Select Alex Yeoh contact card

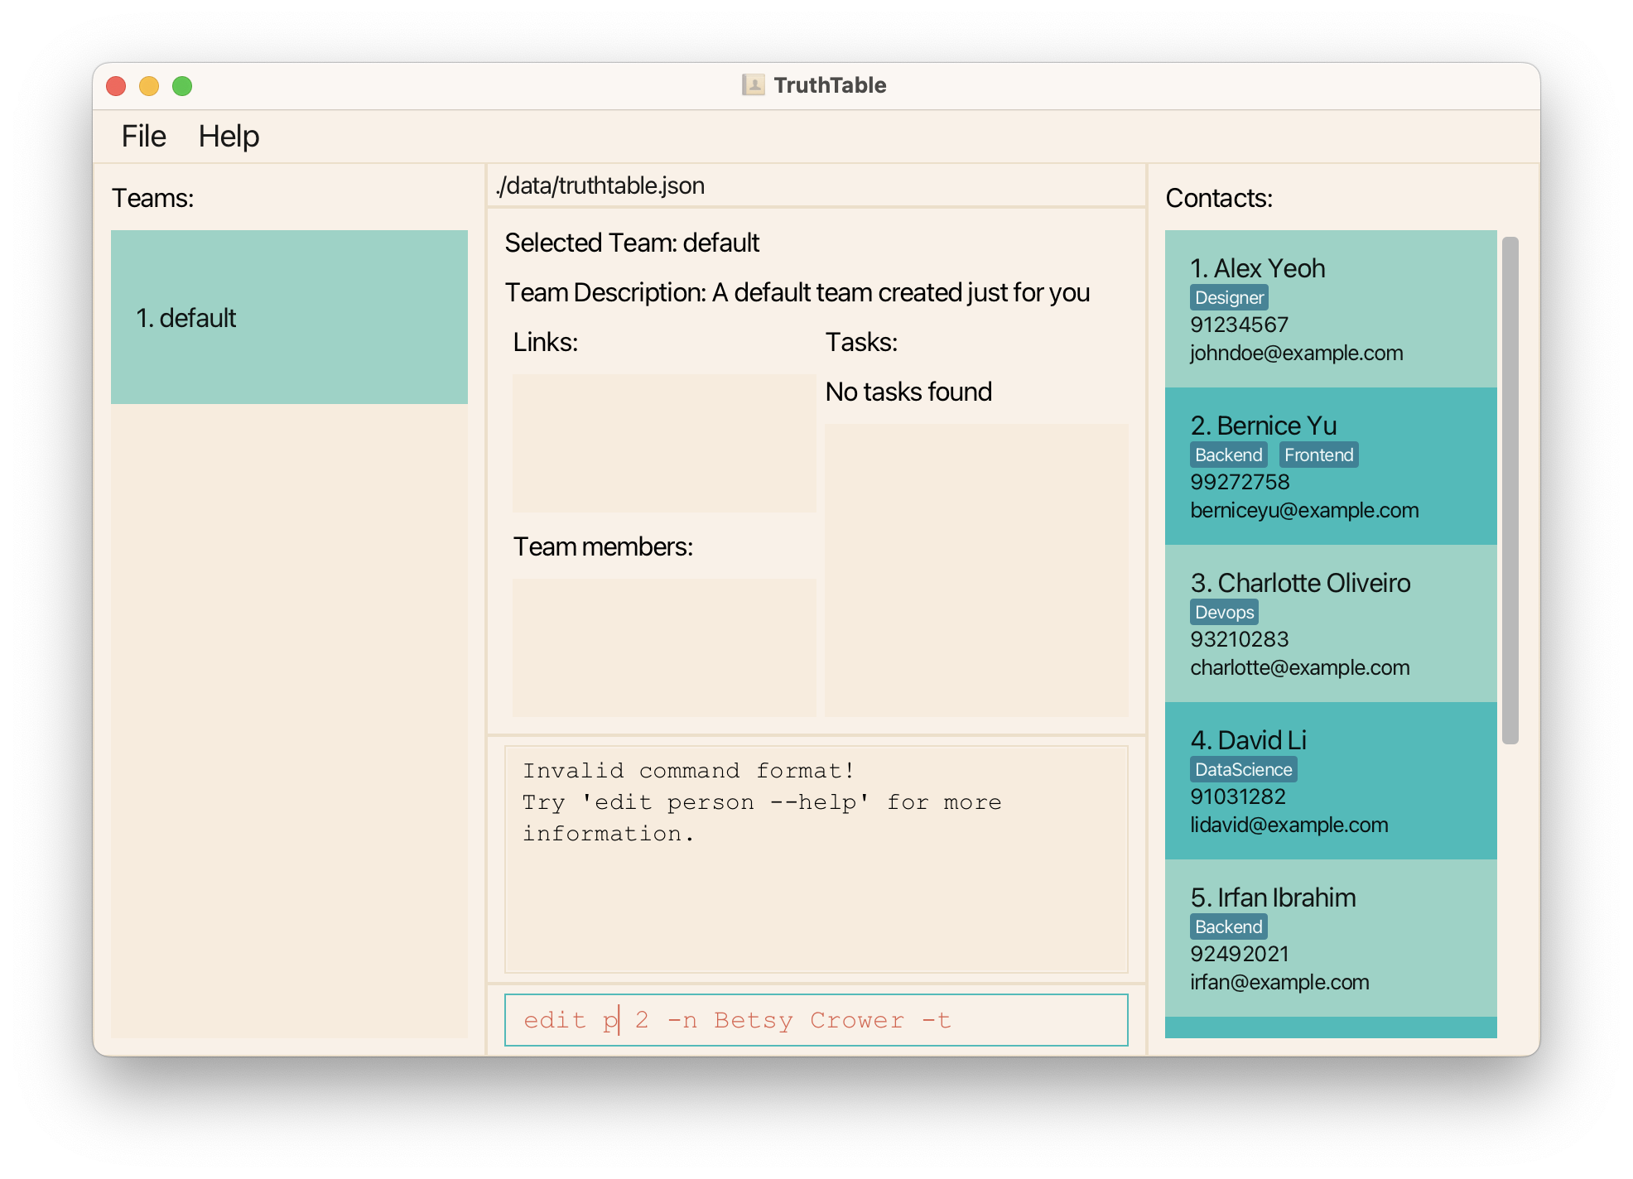(1330, 309)
